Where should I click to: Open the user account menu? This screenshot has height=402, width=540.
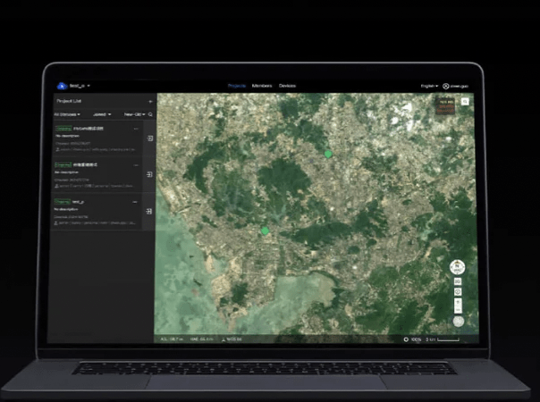coord(455,86)
